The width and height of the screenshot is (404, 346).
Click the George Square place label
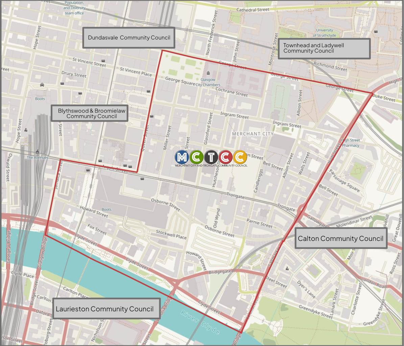point(180,81)
